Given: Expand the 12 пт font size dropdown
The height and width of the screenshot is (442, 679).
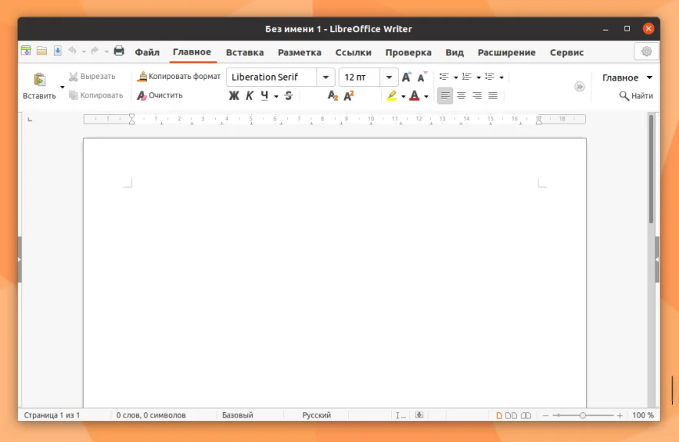Looking at the screenshot, I should (389, 78).
